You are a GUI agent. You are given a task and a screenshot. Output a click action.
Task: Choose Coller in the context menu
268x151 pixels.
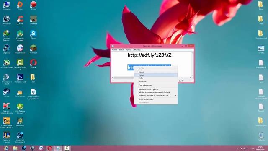coord(155,78)
